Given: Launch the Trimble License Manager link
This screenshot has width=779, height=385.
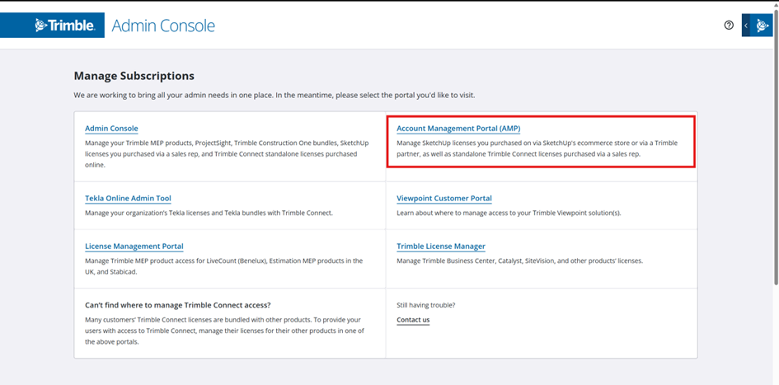Looking at the screenshot, I should (x=440, y=246).
